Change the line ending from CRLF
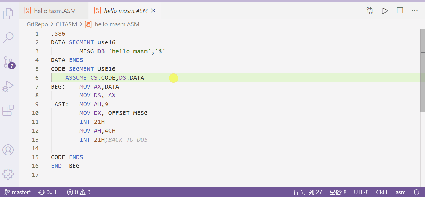Image resolution: width=425 pixels, height=197 pixels. pyautogui.click(x=382, y=192)
